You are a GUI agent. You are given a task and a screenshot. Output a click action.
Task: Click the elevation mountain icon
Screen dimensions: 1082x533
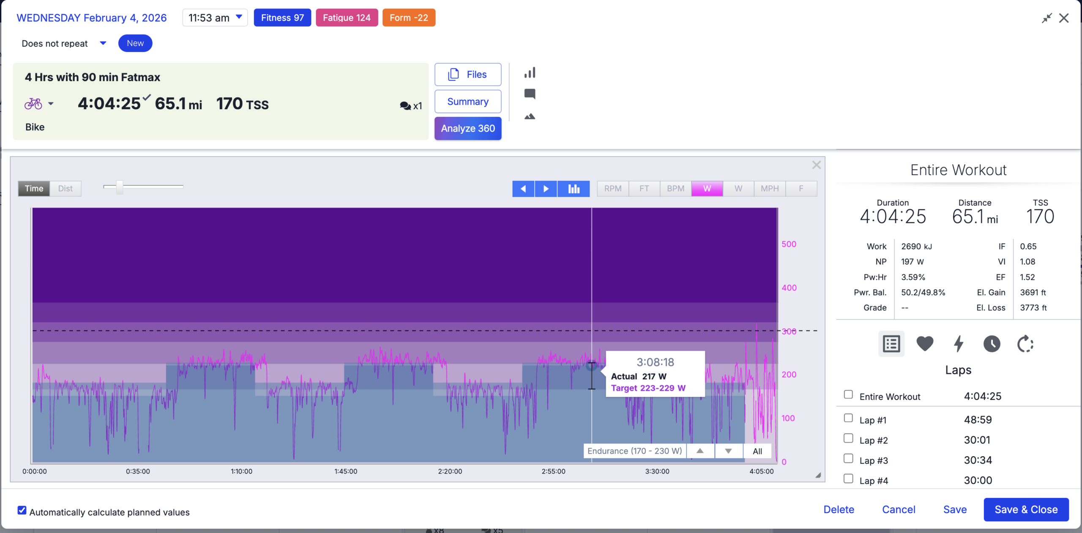[x=530, y=116]
